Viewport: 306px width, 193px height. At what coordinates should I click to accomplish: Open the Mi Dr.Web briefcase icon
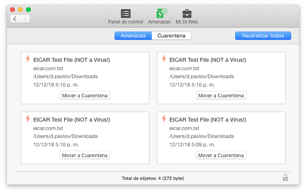187,14
